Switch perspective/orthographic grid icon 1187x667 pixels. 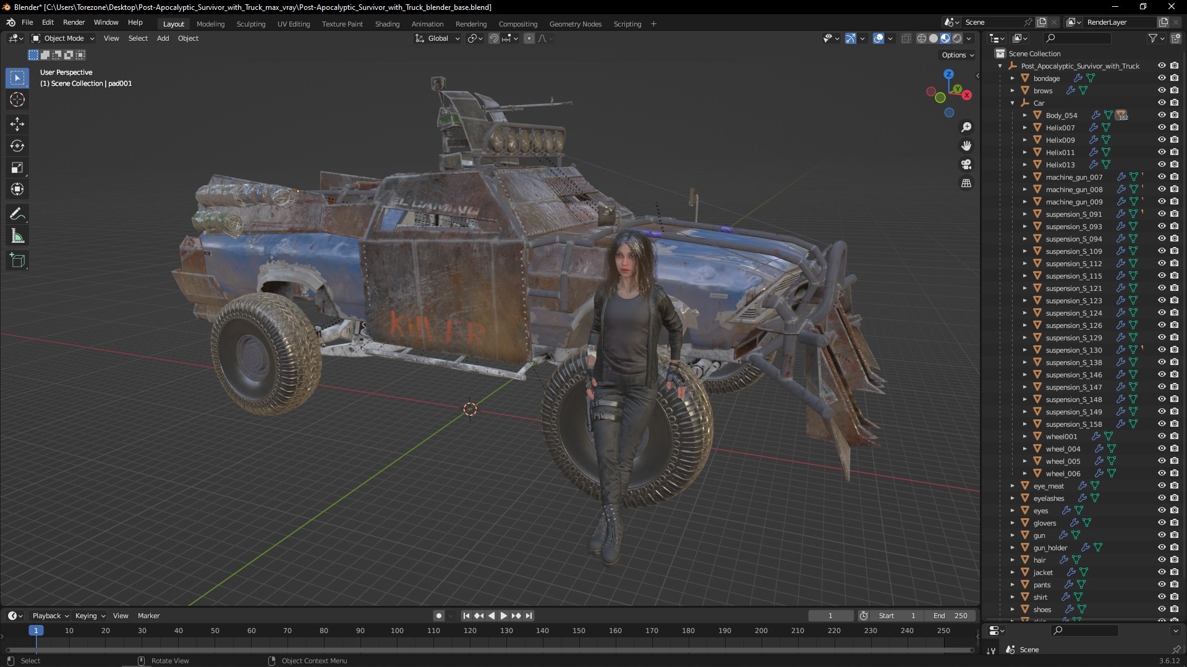tap(966, 183)
